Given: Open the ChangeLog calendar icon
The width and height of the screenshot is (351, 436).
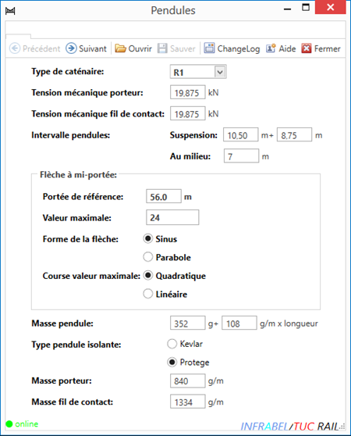Looking at the screenshot, I should click(209, 48).
